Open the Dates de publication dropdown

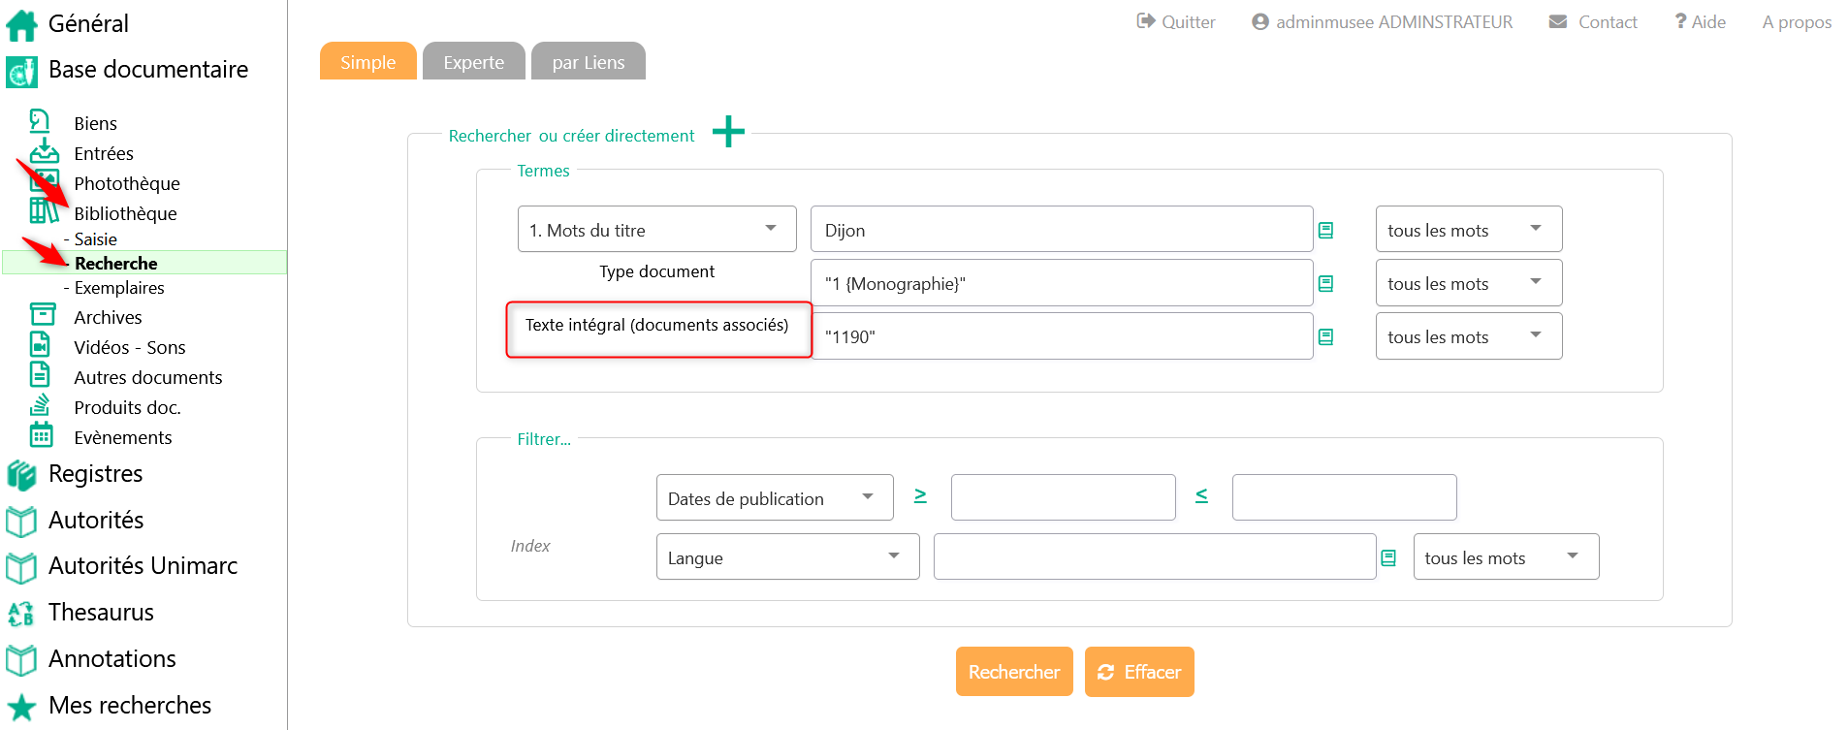pos(774,498)
